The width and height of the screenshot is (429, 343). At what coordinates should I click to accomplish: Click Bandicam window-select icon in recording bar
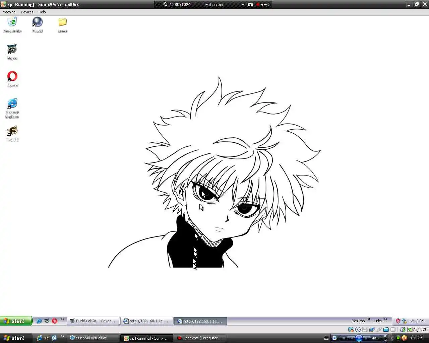click(159, 4)
